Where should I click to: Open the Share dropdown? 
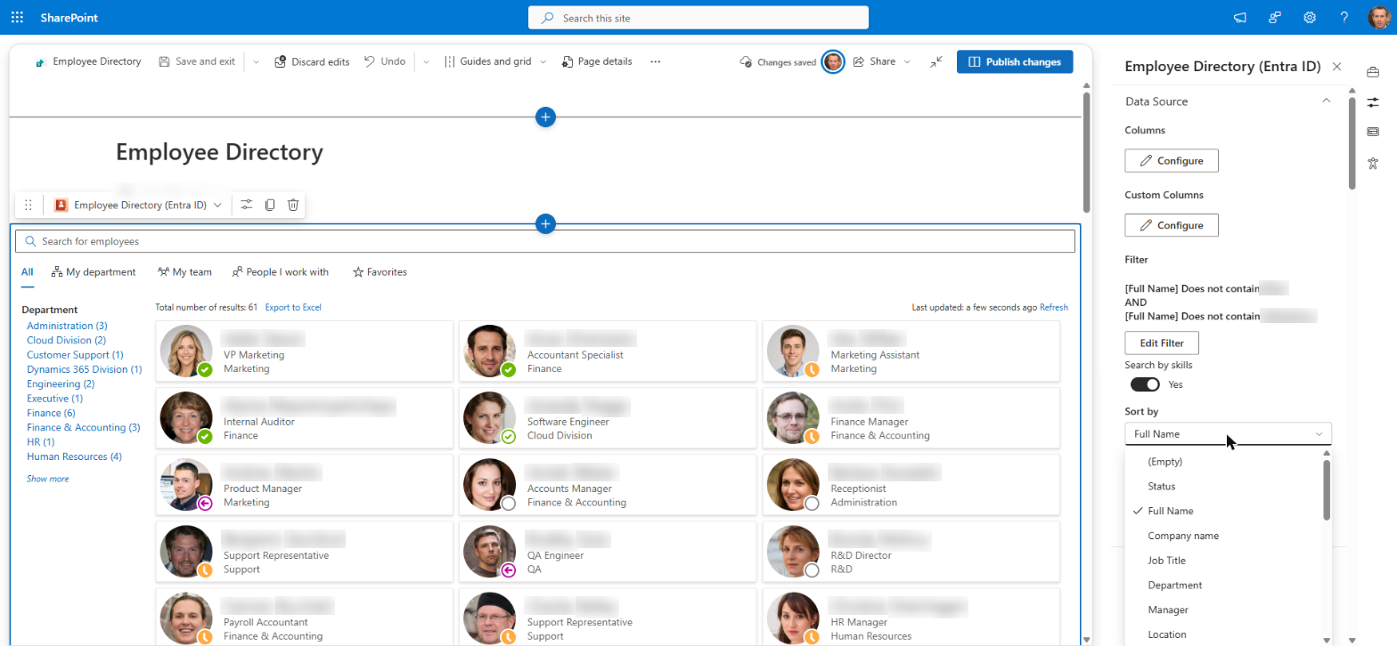pos(881,61)
